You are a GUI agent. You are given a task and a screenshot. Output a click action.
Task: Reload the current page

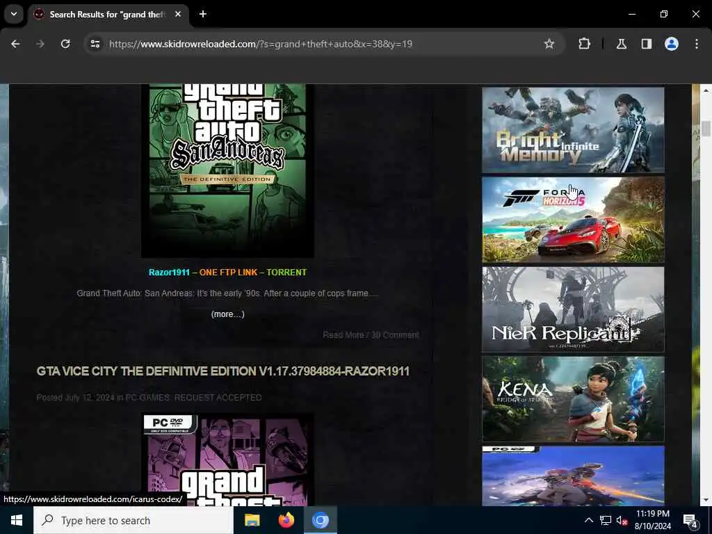click(65, 44)
